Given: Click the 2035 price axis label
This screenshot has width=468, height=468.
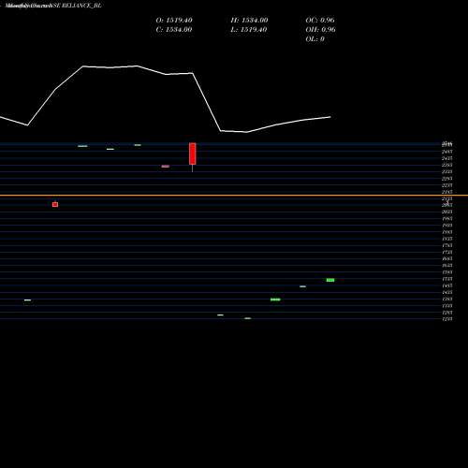Looking at the screenshot, I should tap(446, 212).
